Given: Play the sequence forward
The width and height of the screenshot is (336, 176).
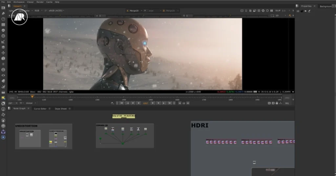Looking at the screenshot, I should [153, 103].
